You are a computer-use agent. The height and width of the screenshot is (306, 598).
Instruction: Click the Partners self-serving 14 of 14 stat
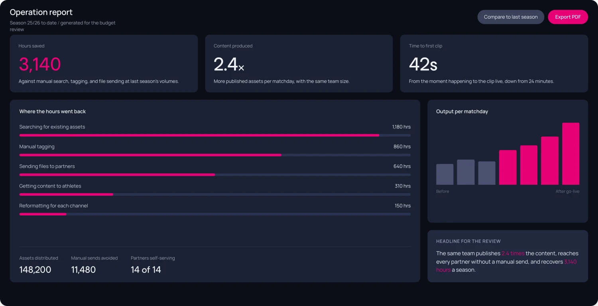(153, 265)
